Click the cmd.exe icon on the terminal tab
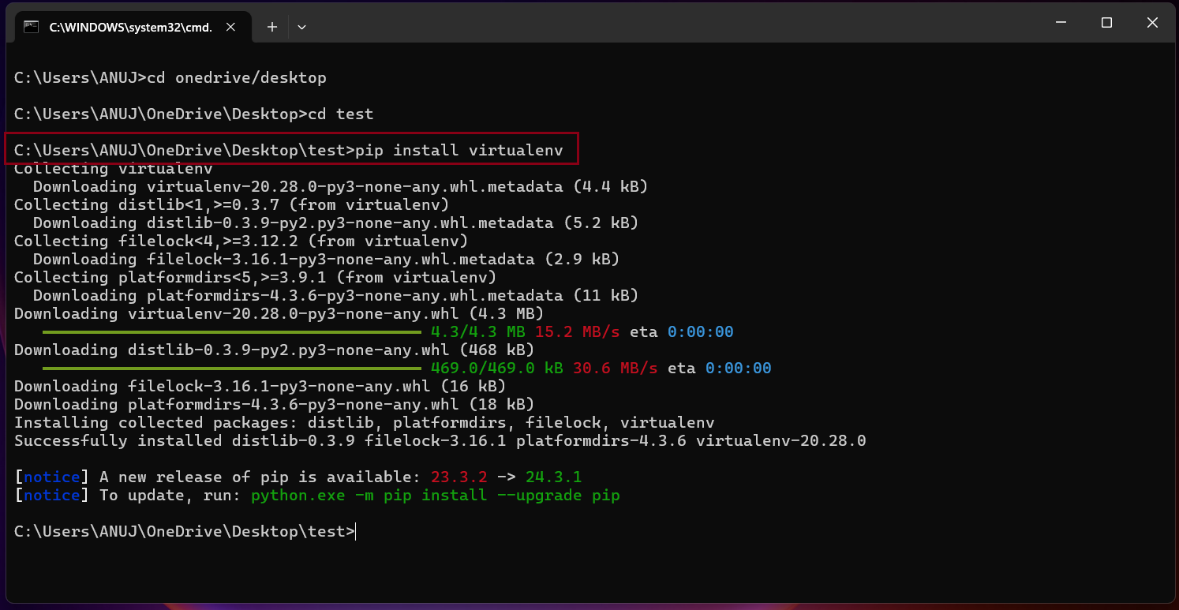Image resolution: width=1179 pixels, height=610 pixels. pyautogui.click(x=31, y=26)
